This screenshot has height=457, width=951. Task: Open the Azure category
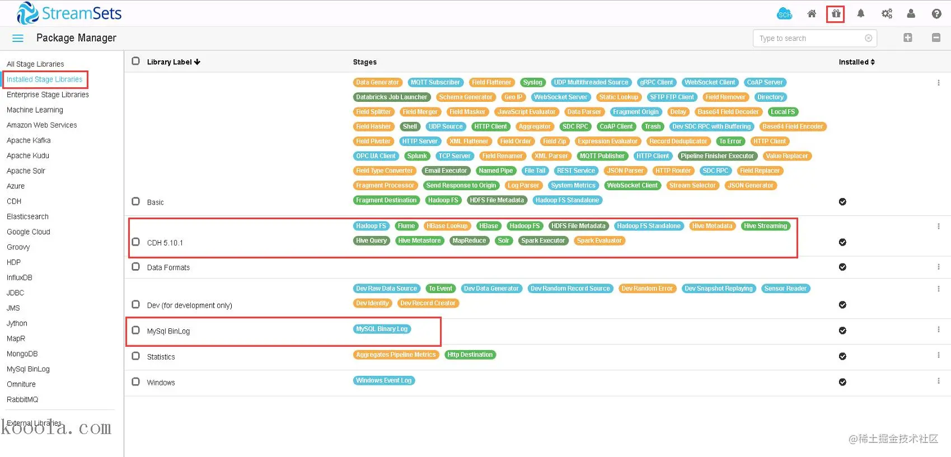pos(16,186)
